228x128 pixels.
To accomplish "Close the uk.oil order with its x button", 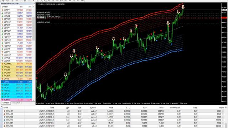I will [x=223, y=126].
